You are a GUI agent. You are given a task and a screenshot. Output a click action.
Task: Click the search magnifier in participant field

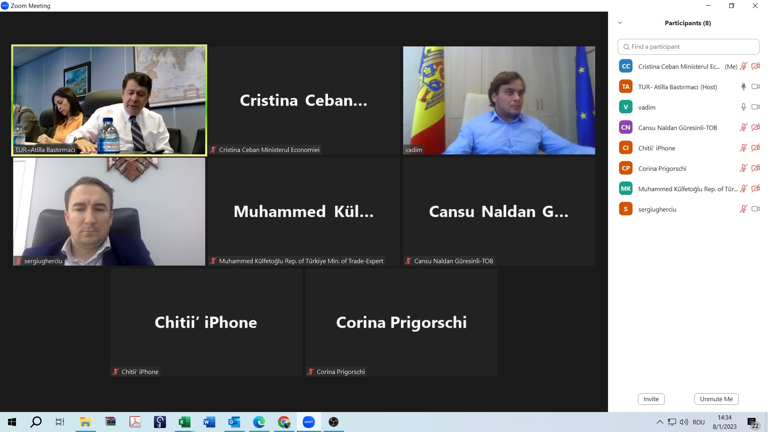(x=626, y=47)
